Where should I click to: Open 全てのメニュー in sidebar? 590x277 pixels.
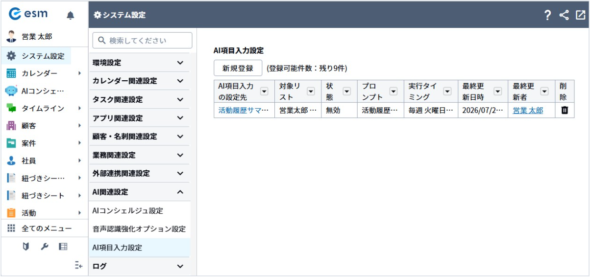click(44, 228)
